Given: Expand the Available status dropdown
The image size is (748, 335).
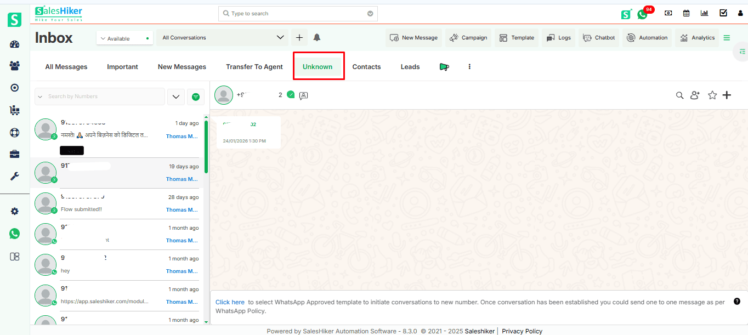Looking at the screenshot, I should pos(124,38).
